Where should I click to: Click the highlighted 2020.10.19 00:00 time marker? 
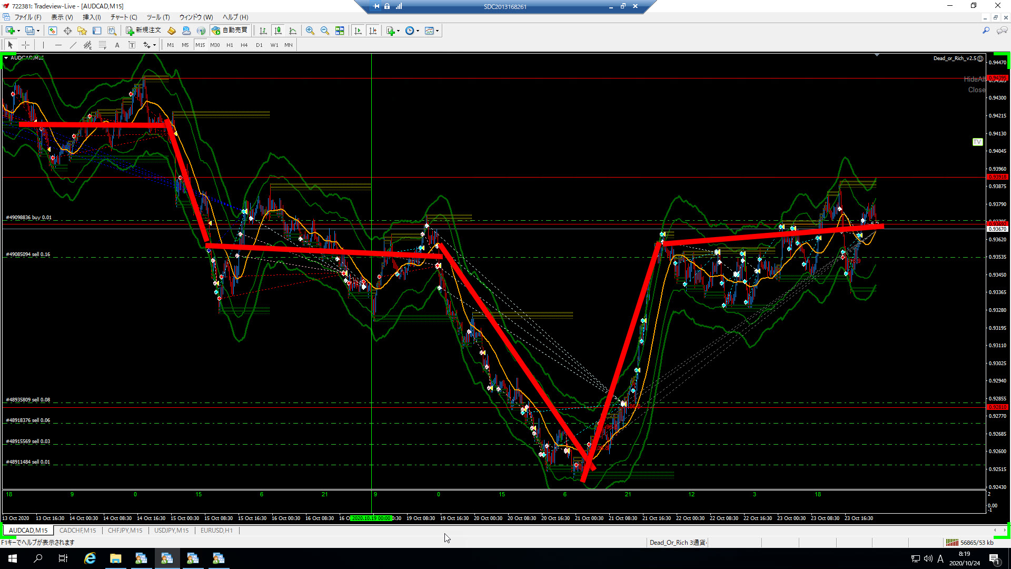click(x=371, y=518)
